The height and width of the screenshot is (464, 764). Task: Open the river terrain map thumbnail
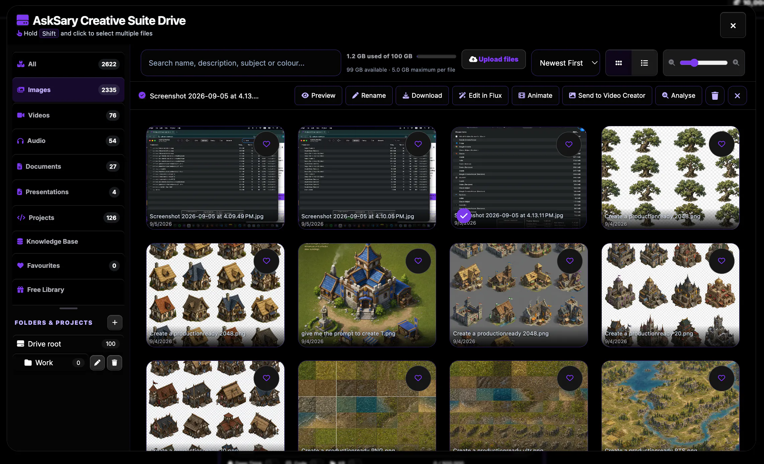670,406
